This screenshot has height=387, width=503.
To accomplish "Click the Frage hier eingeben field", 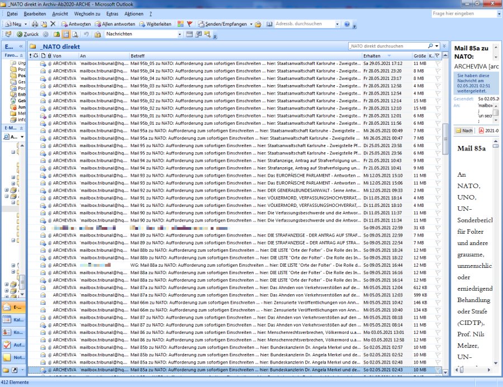I will point(464,13).
